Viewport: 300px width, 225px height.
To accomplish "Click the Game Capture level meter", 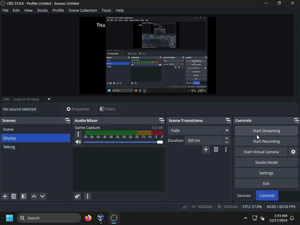I will point(124,133).
